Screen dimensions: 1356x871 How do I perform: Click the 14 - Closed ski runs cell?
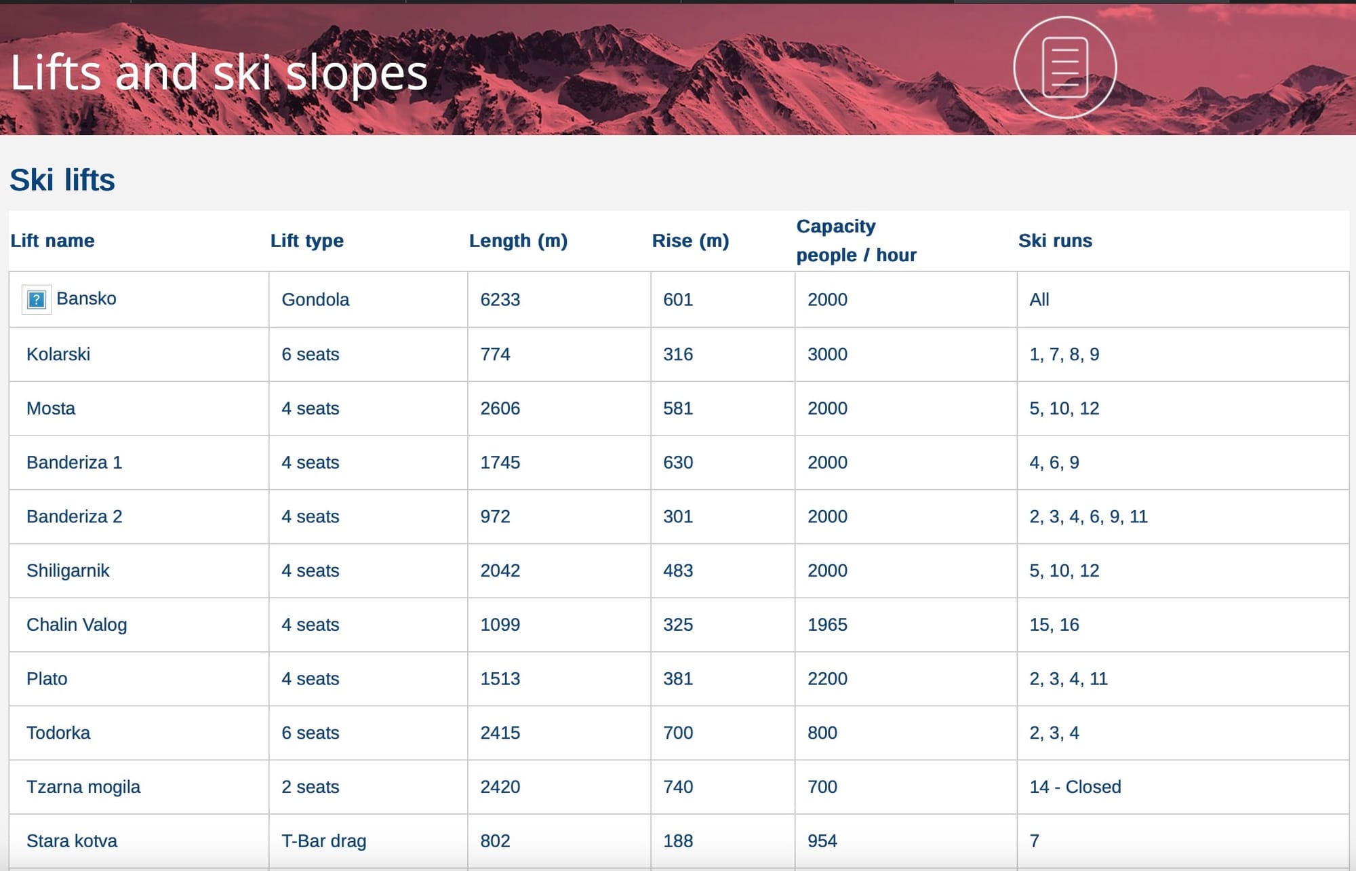pos(1075,787)
